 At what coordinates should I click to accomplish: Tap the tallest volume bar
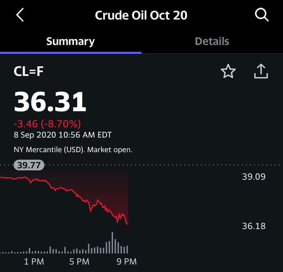pos(112,243)
